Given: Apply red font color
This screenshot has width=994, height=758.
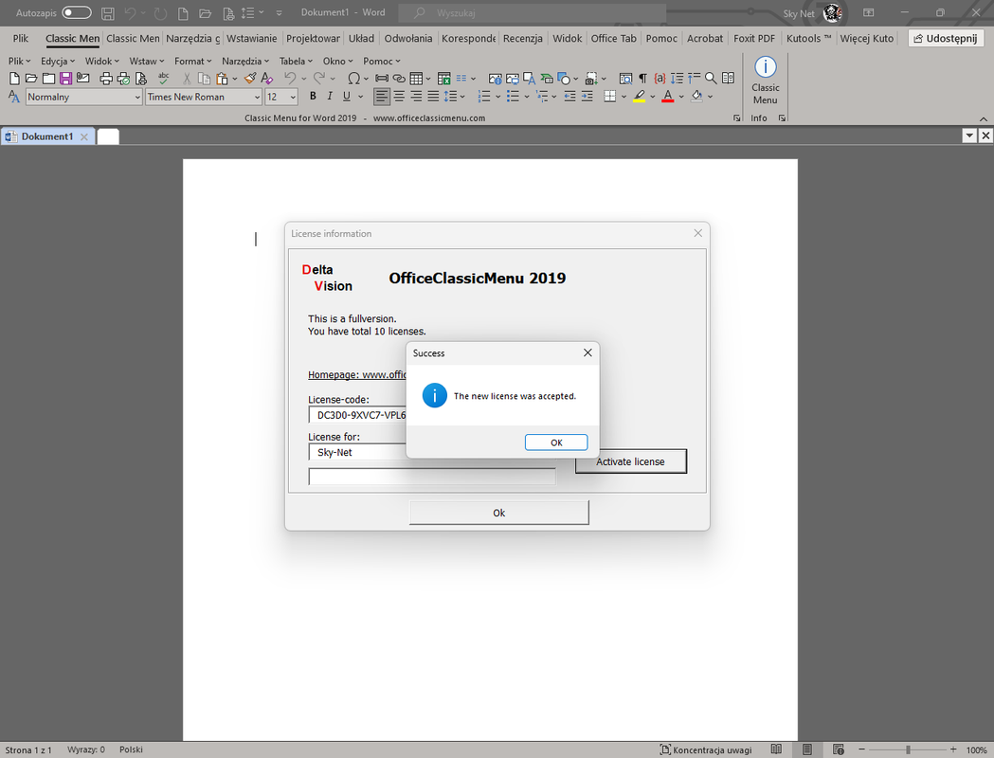Looking at the screenshot, I should pos(667,97).
